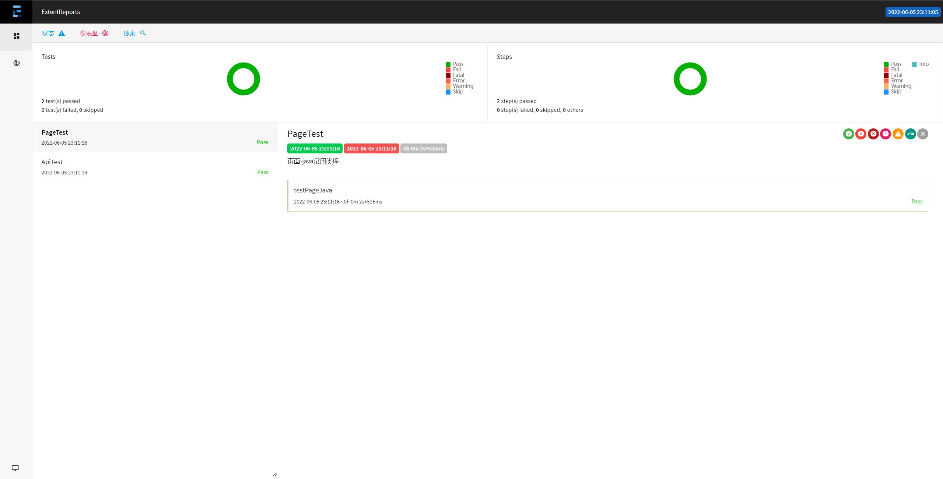The height and width of the screenshot is (479, 943).
Task: Click the orange warning filter icon
Action: pyautogui.click(x=898, y=134)
